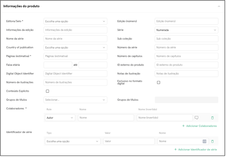Click the Sub coleção field
The height and width of the screenshot is (157, 226).
(x=186, y=39)
